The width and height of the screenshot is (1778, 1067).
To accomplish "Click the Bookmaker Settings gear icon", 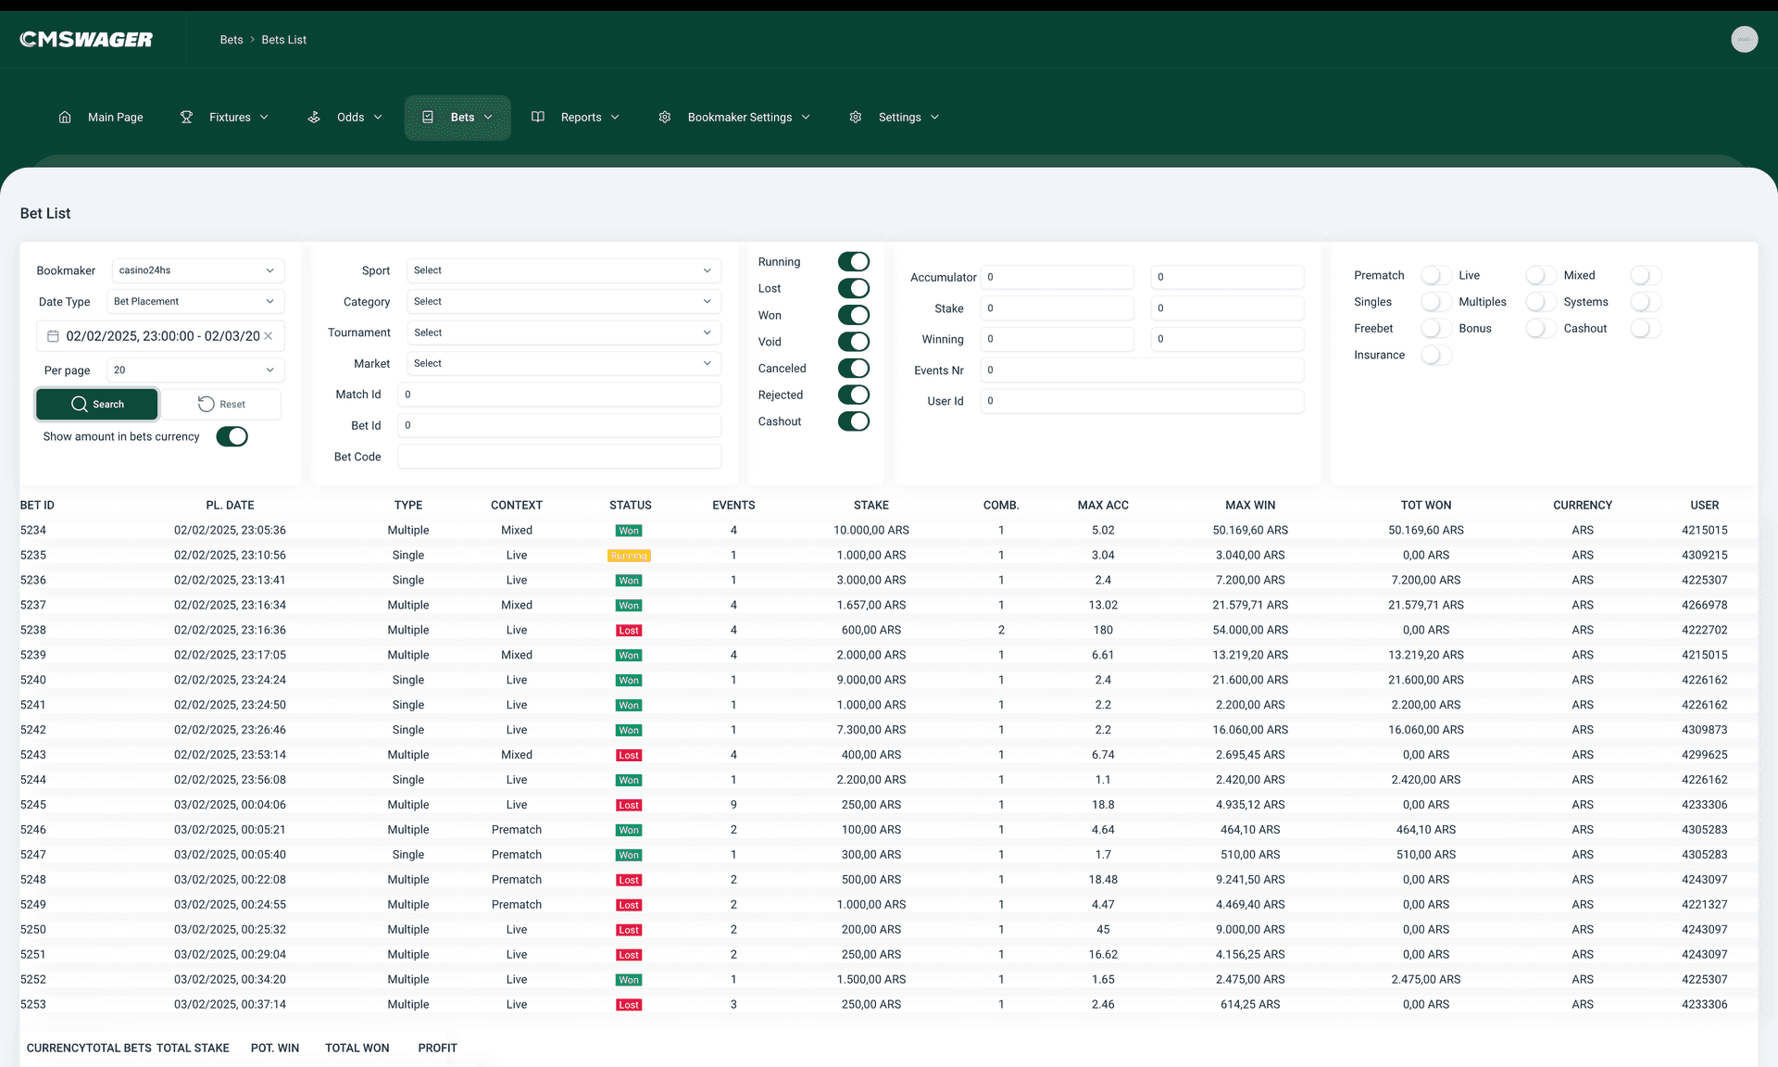I will pos(665,118).
